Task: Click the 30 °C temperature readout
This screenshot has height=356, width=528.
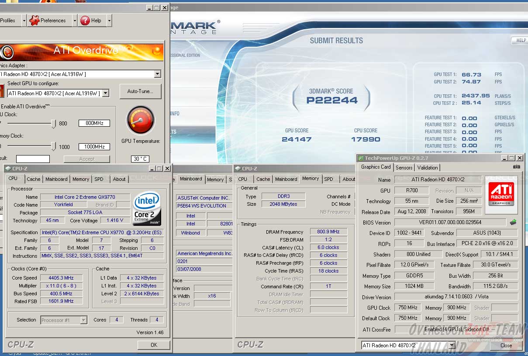Action: pyautogui.click(x=140, y=159)
